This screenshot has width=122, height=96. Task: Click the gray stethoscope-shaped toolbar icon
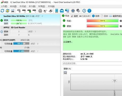tap(19, 11)
